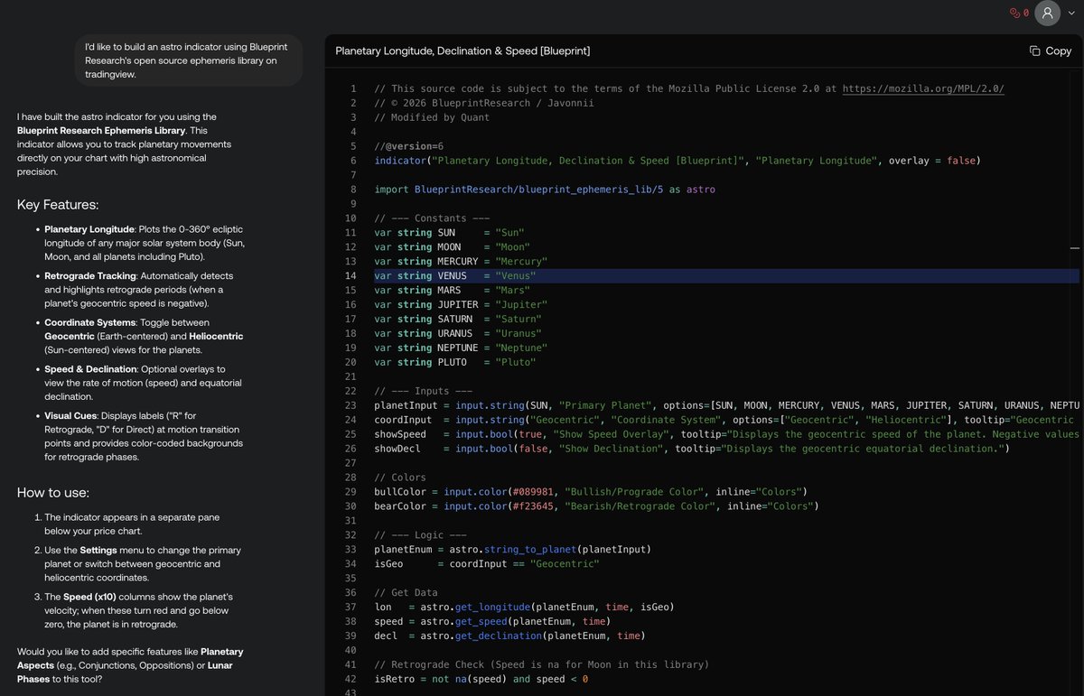This screenshot has height=696, width=1084.
Task: Click the 'var string MERCURY' line
Action: coord(461,262)
